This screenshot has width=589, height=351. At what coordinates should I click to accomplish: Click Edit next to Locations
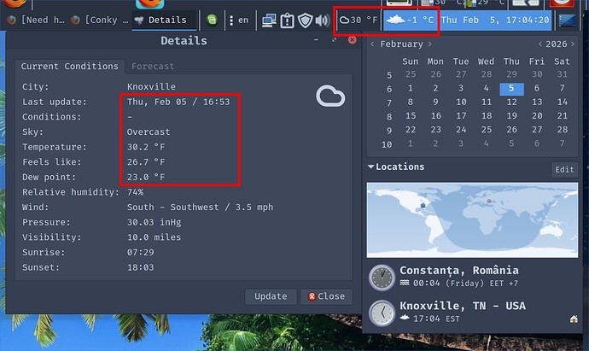(x=564, y=169)
